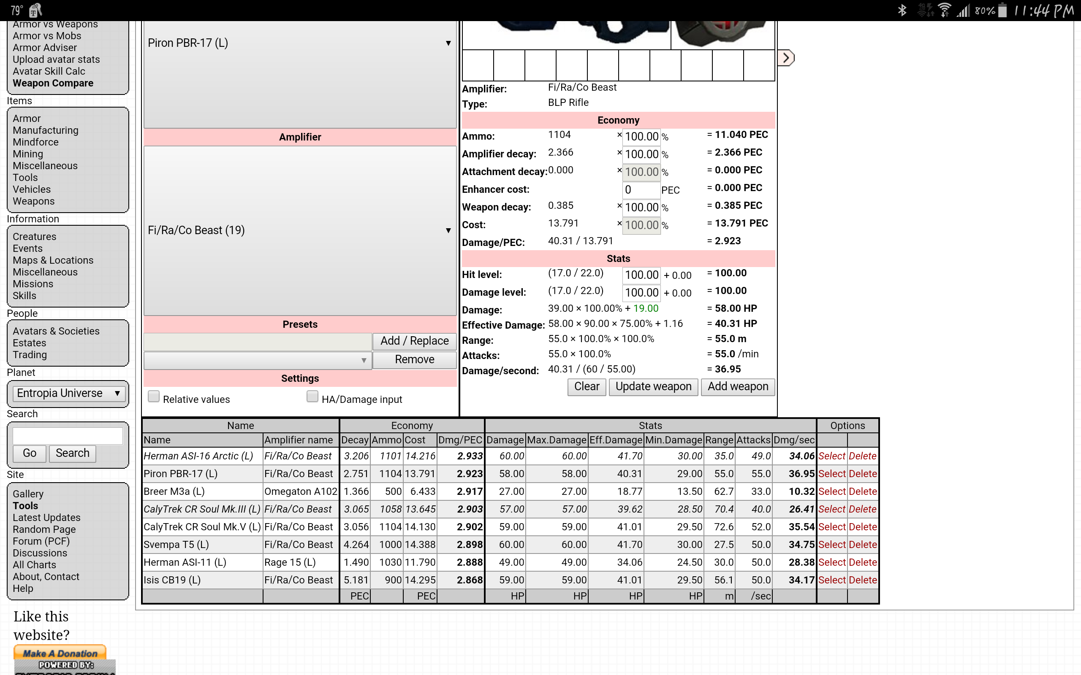Image resolution: width=1081 pixels, height=675 pixels.
Task: Sort table by Dmg/PEC column header
Action: (460, 440)
